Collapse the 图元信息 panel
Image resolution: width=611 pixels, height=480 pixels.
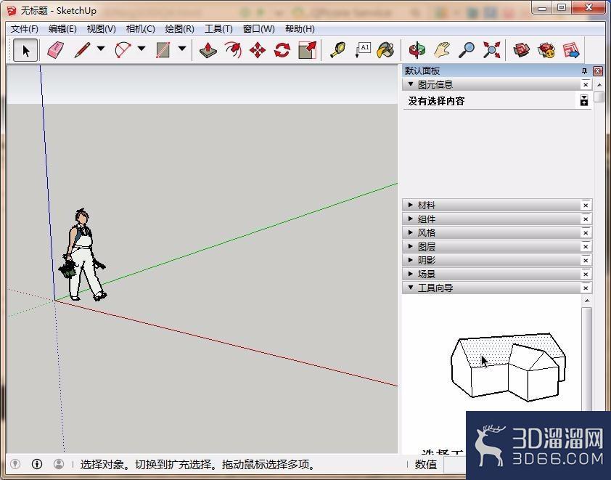[410, 84]
